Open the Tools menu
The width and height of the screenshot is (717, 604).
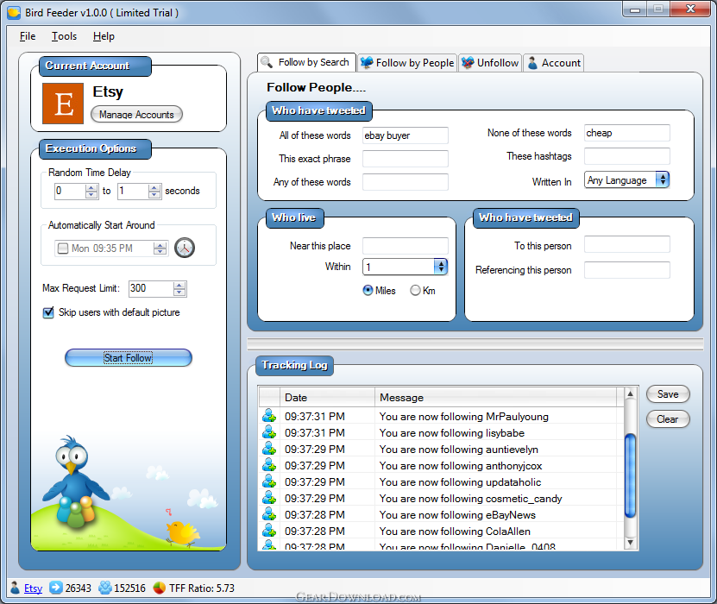(x=64, y=36)
